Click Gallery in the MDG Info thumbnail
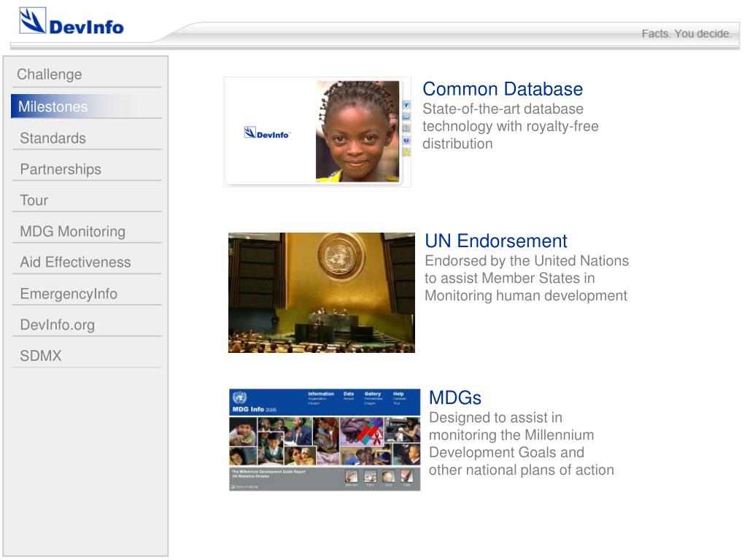Screen dimensions: 747x560 [x=373, y=394]
